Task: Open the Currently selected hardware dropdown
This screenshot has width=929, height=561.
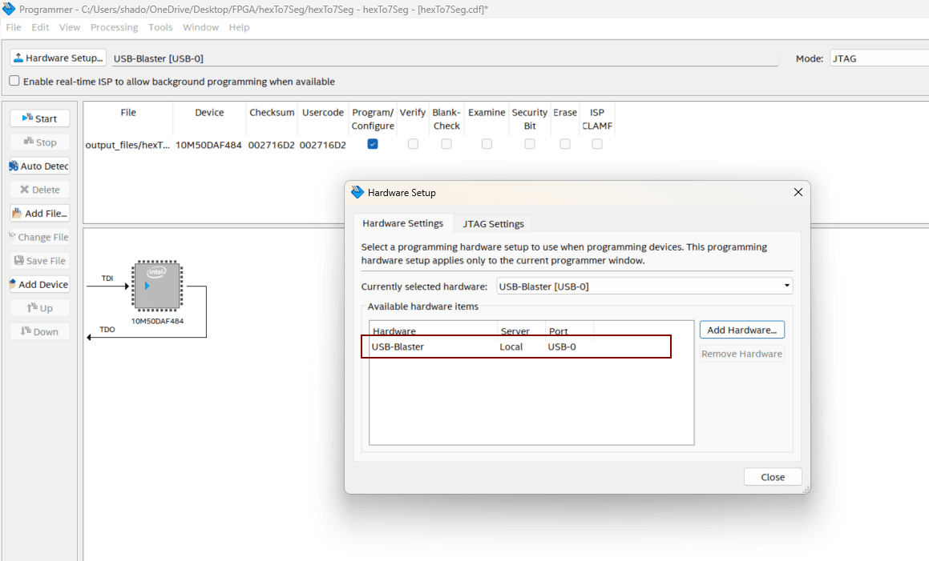Action: (644, 286)
